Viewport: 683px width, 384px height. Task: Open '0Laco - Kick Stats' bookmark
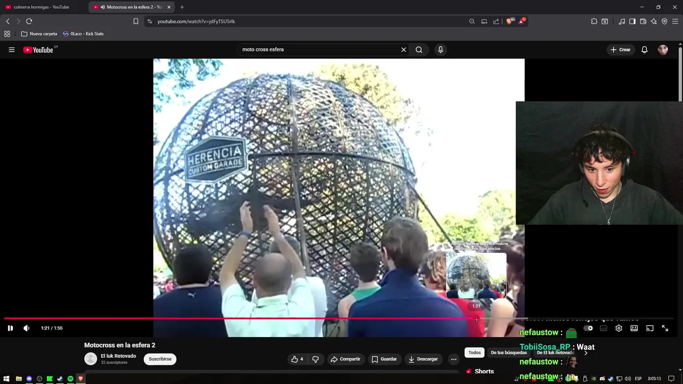83,34
